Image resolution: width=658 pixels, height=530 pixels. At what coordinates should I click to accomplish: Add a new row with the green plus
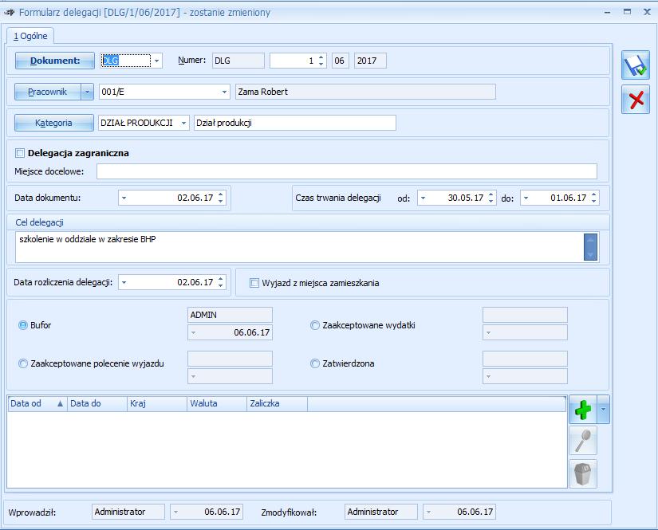click(x=582, y=410)
